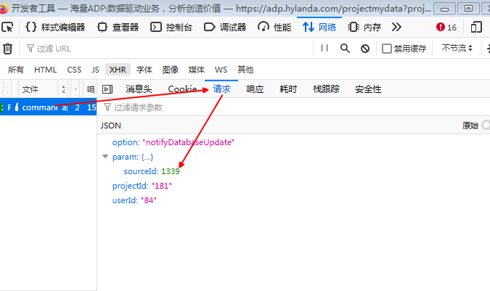Click the 过滤 URL input field
490x291 pixels.
pos(167,49)
